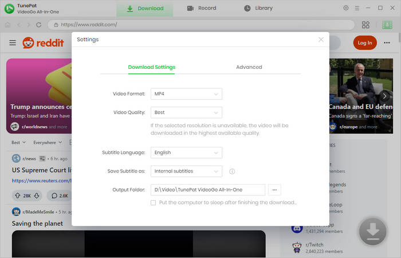Expand the Save Subtitle as dropdown

pos(186,171)
